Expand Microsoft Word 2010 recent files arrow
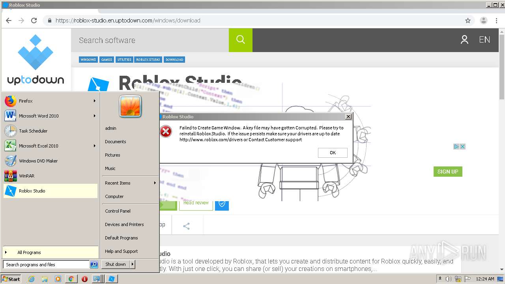The width and height of the screenshot is (505, 284). (x=95, y=116)
